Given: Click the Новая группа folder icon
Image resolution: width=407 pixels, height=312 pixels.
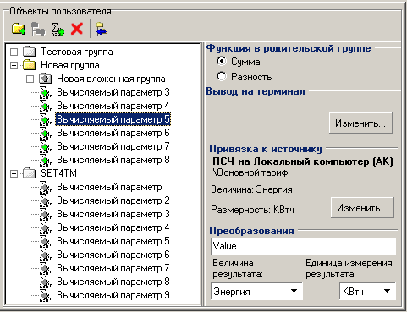Looking at the screenshot, I should click(x=29, y=65).
